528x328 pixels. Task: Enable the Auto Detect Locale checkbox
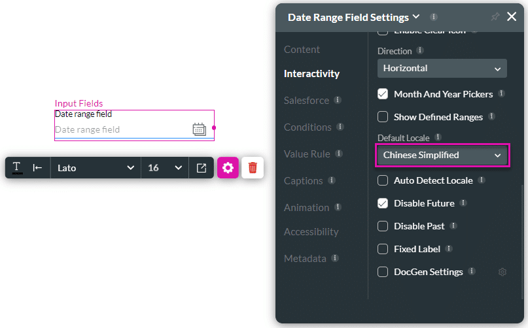[x=383, y=180]
